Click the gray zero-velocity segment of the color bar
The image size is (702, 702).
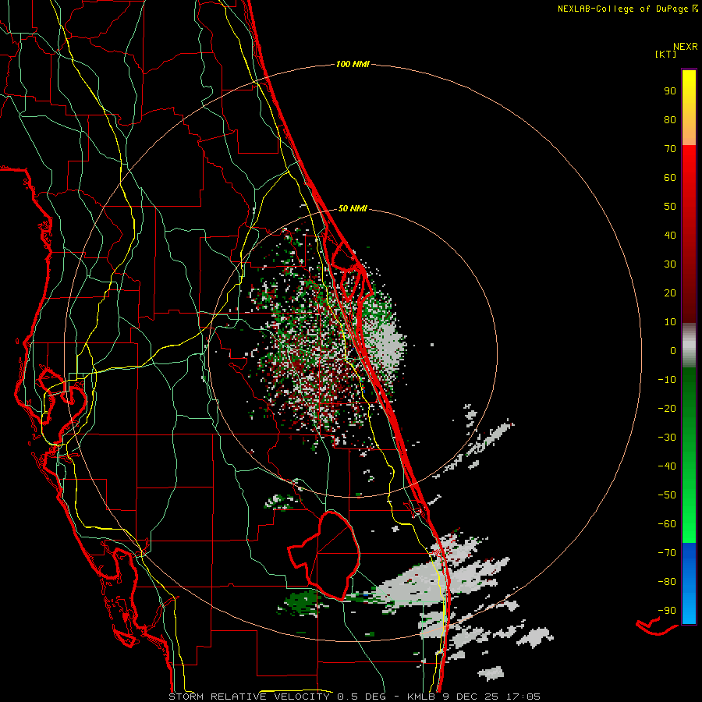pyautogui.click(x=689, y=346)
